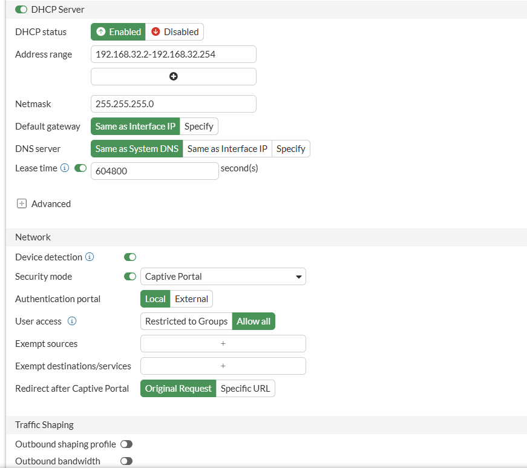Screen dimensions: 527x468
Task: Toggle the Lease time switch
Action: [80, 168]
